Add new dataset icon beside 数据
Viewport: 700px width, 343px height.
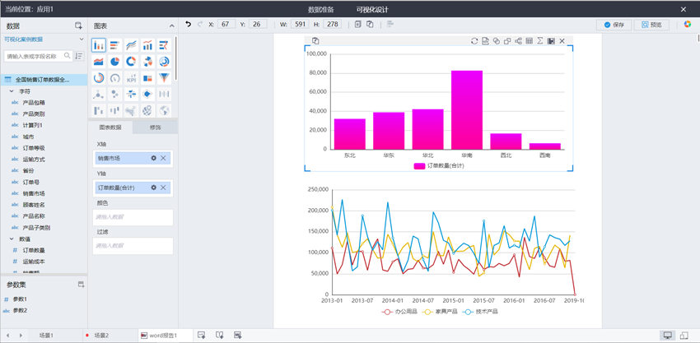(x=79, y=26)
